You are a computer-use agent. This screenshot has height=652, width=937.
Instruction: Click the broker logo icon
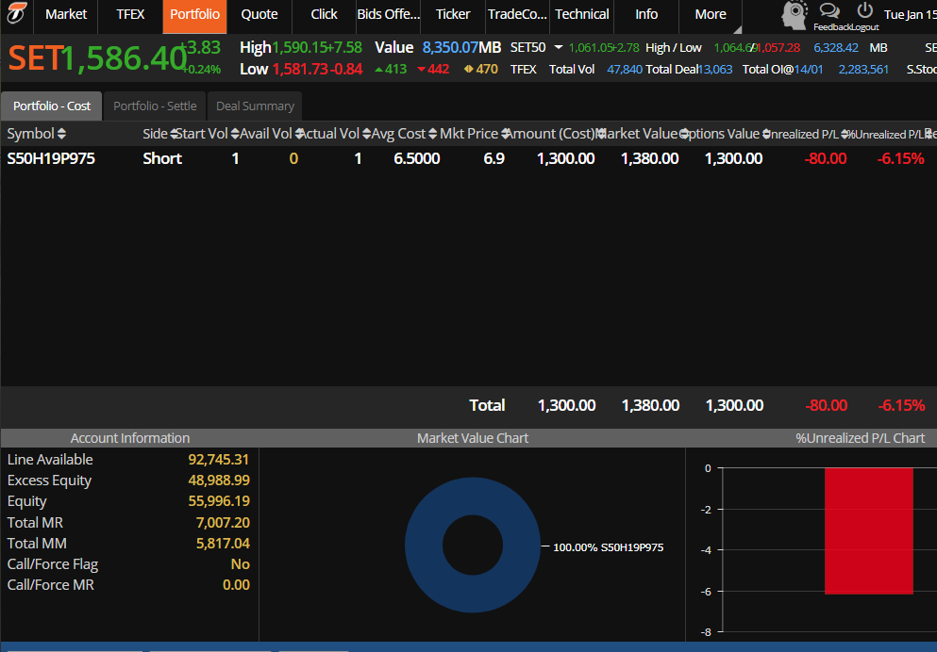(x=16, y=13)
